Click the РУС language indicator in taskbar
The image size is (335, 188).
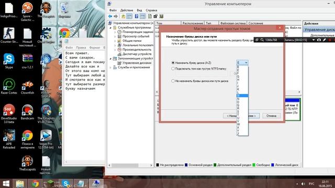tap(311, 184)
